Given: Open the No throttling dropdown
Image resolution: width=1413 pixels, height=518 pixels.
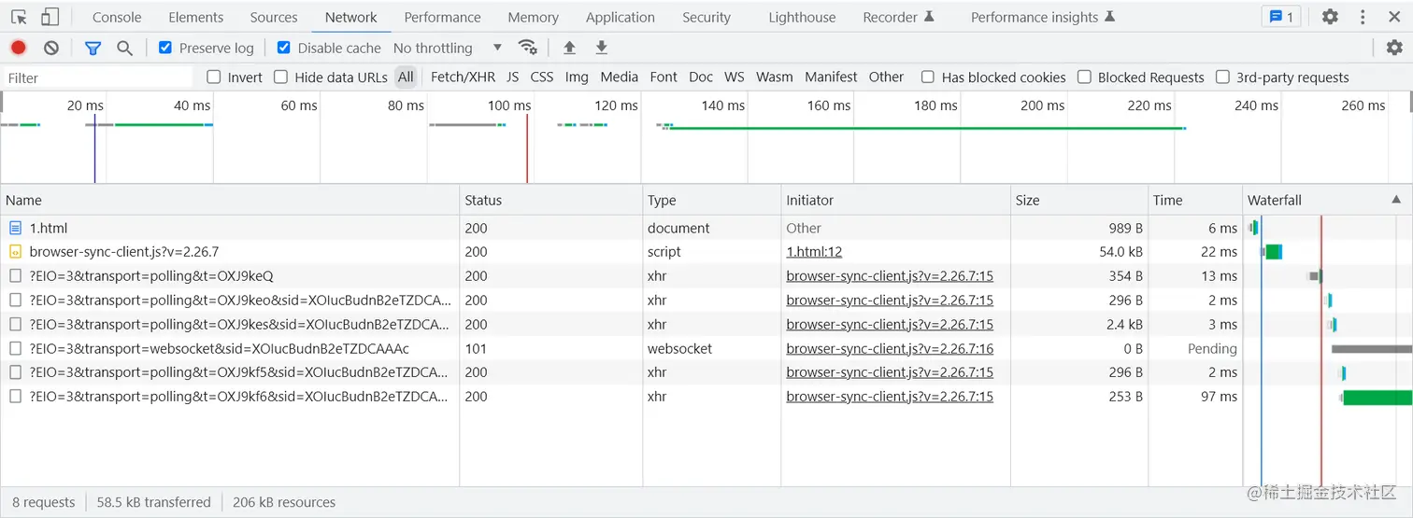Looking at the screenshot, I should [x=448, y=48].
